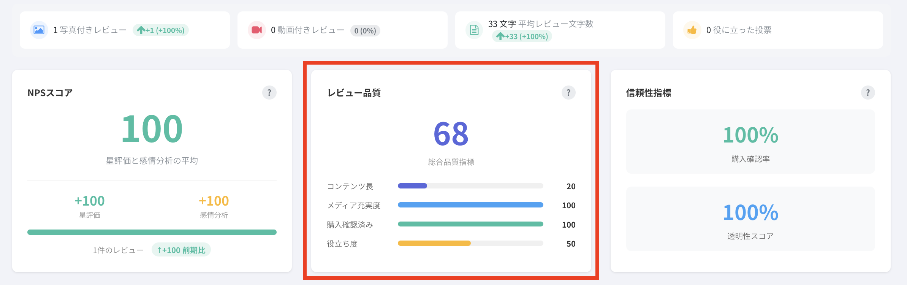Click the 0 (0%) video review badge
Screen dimensions: 907x285
click(365, 31)
